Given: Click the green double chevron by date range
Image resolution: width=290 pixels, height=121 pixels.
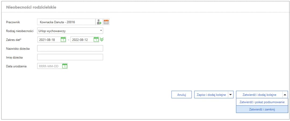Looking at the screenshot, I should click(102, 40).
